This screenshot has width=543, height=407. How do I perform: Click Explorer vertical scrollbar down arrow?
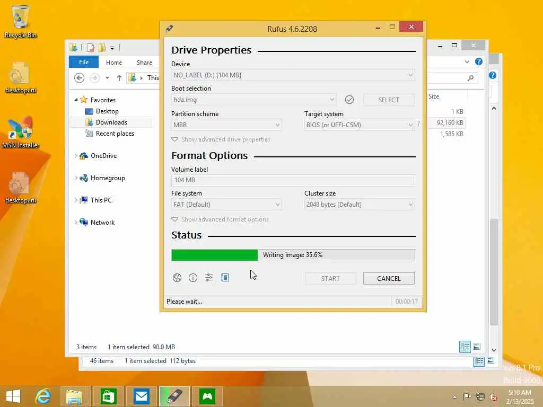(494, 350)
